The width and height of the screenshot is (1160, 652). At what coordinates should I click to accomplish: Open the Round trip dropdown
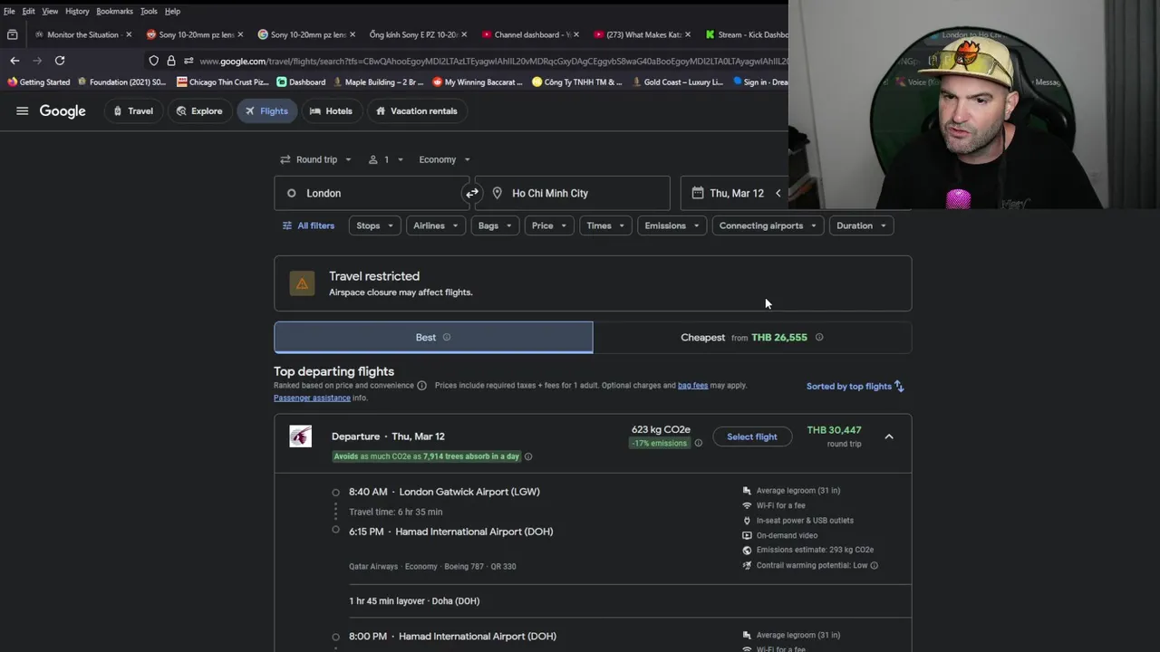pos(315,159)
